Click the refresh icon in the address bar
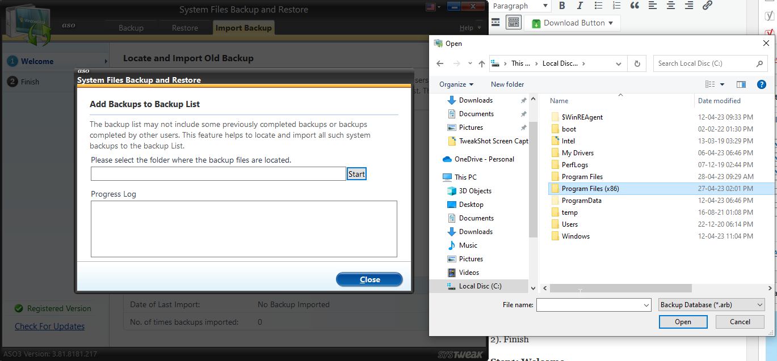This screenshot has width=777, height=361. coord(637,63)
